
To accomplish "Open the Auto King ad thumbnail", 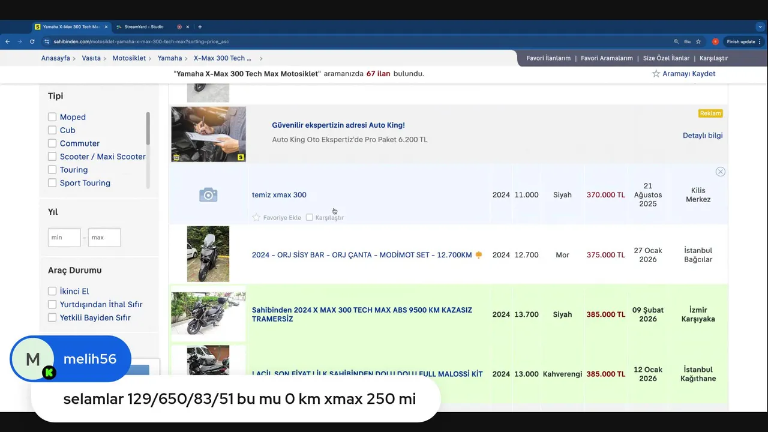I will [208, 134].
